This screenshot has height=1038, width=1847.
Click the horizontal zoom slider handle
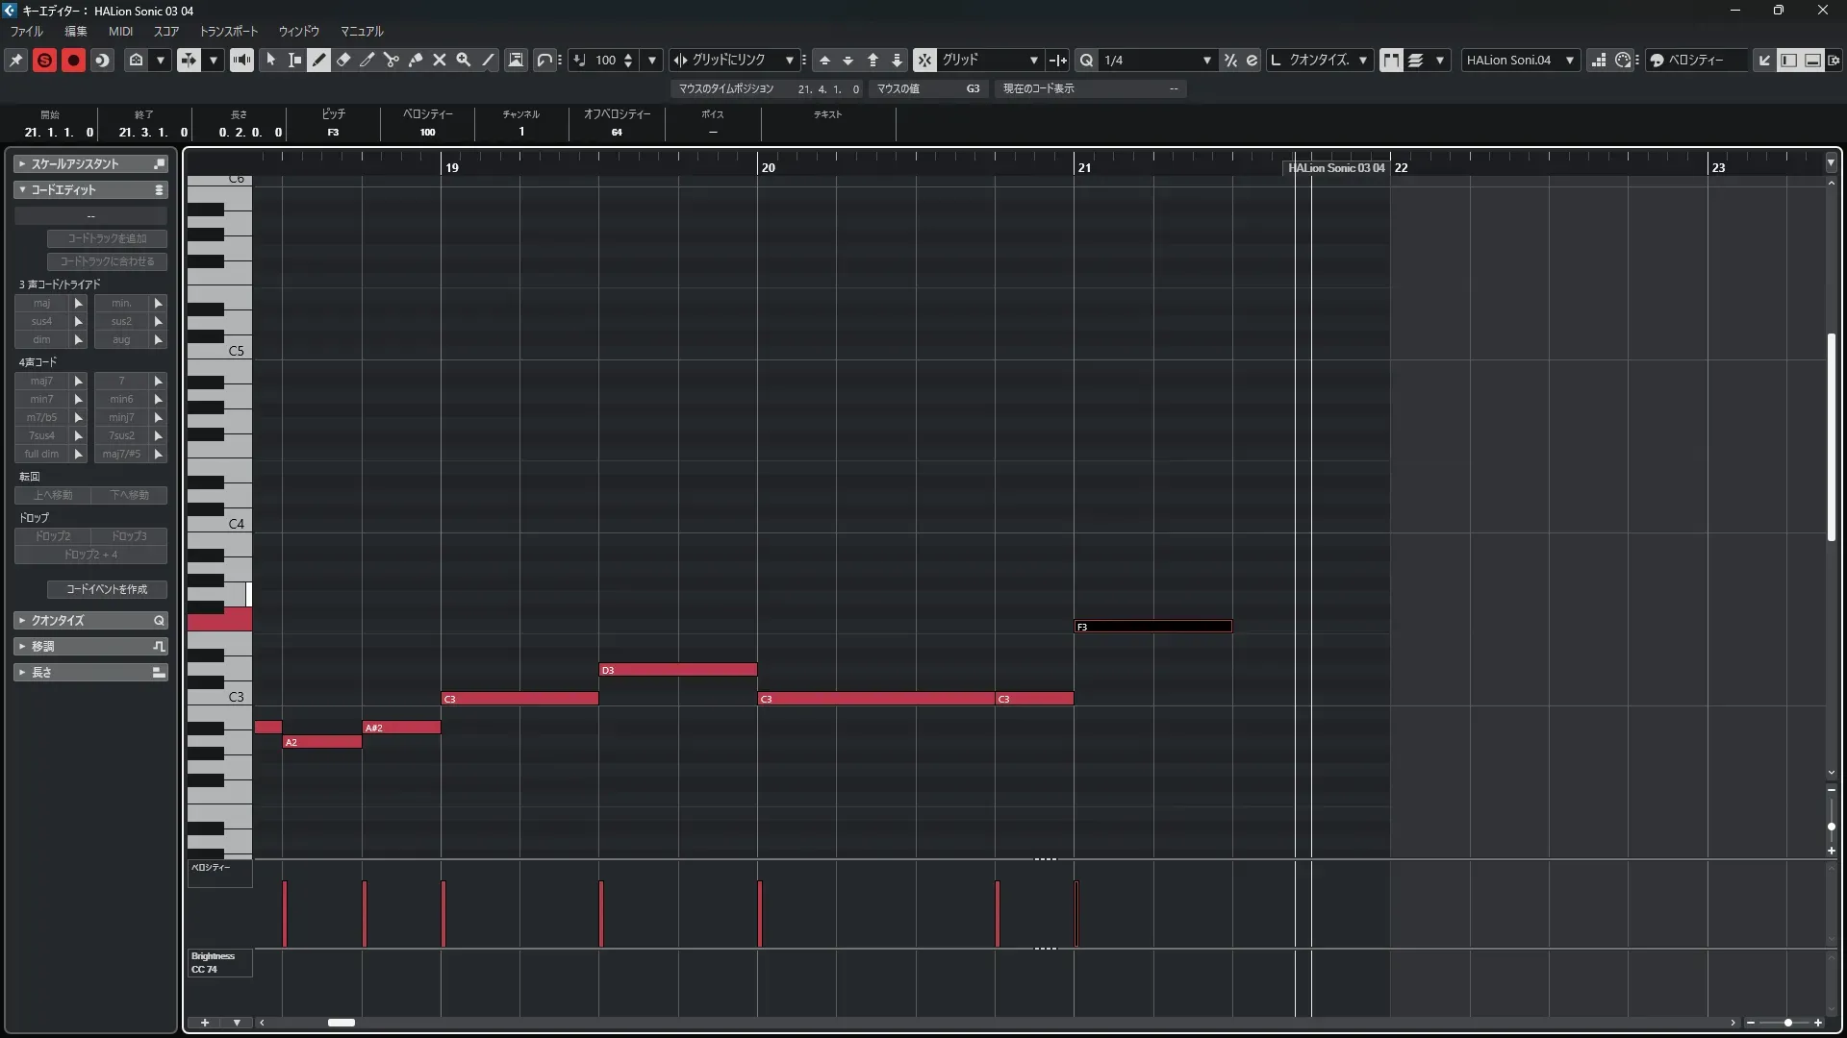(1788, 1023)
